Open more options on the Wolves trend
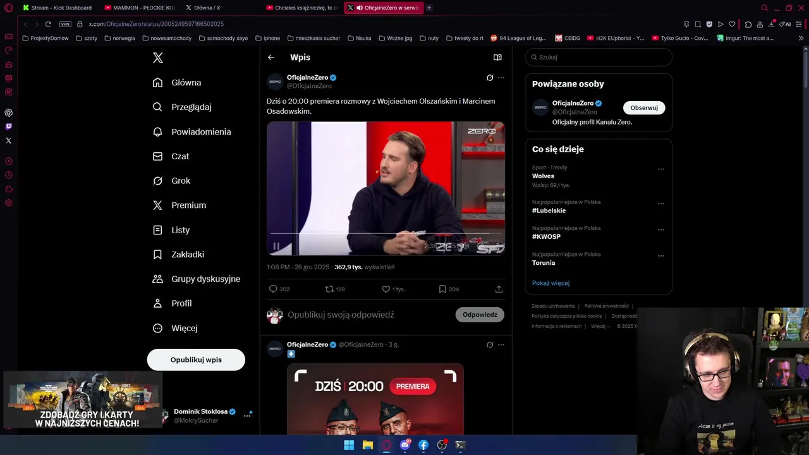 [x=661, y=169]
